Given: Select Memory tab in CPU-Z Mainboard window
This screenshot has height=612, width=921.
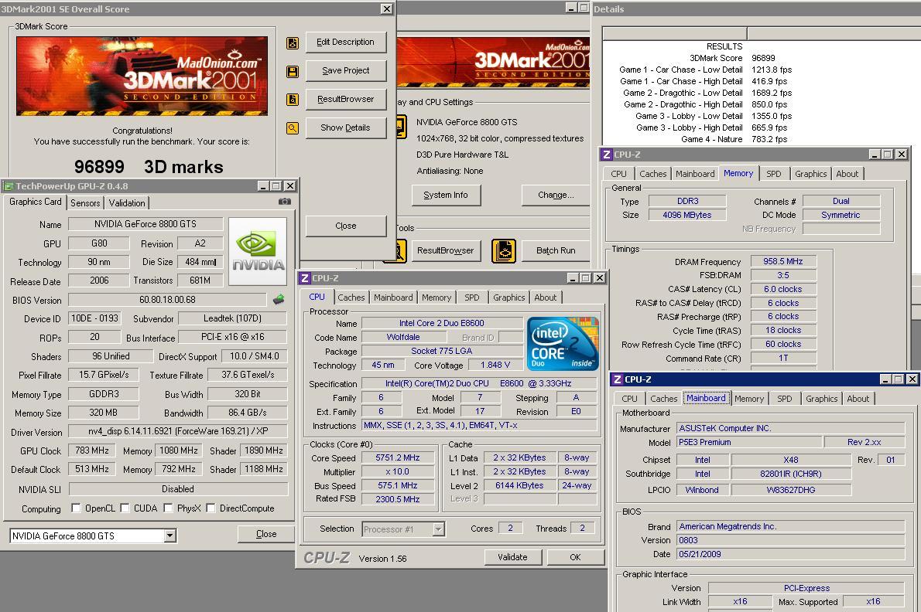Looking at the screenshot, I should pos(749,399).
